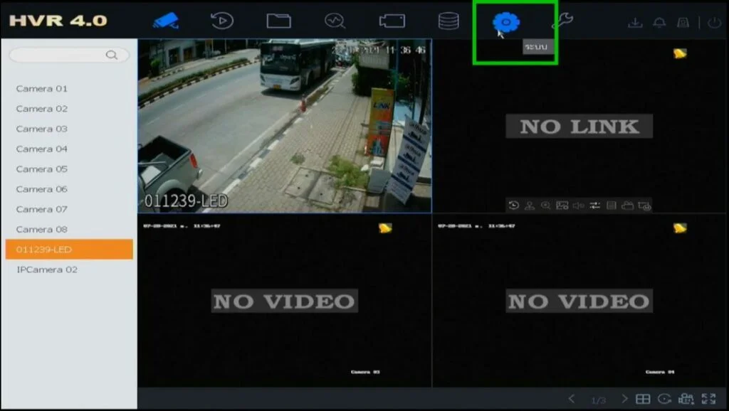Toggle fullscreen live view
Screen dimensions: 729x411
[x=708, y=399]
